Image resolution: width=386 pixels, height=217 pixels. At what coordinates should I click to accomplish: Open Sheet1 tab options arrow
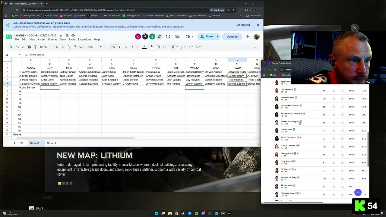42,143
